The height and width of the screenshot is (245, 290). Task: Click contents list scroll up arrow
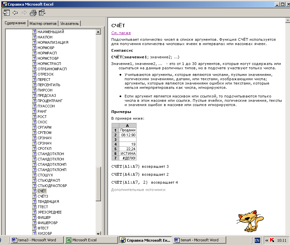tap(98, 32)
